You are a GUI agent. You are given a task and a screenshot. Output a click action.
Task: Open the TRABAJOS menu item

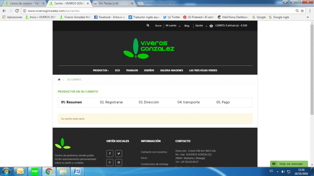[132, 70]
